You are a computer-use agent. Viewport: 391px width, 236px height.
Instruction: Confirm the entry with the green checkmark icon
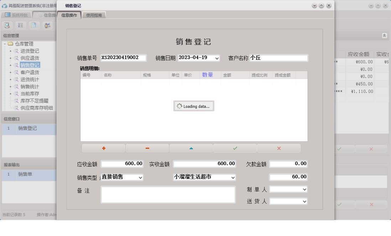pyautogui.click(x=235, y=148)
